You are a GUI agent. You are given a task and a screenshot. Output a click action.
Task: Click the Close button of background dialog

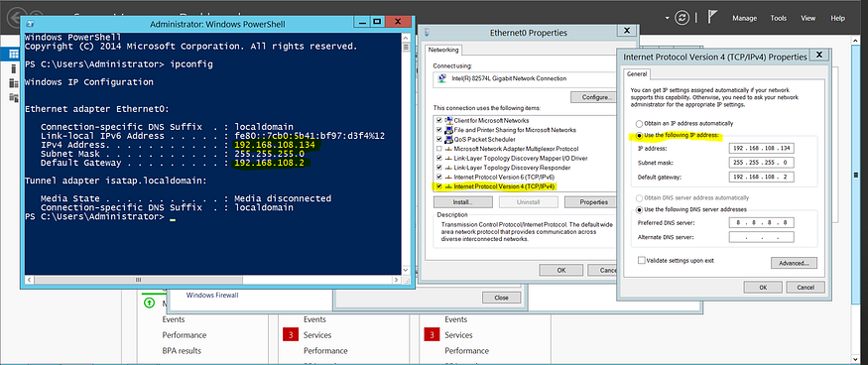click(502, 298)
